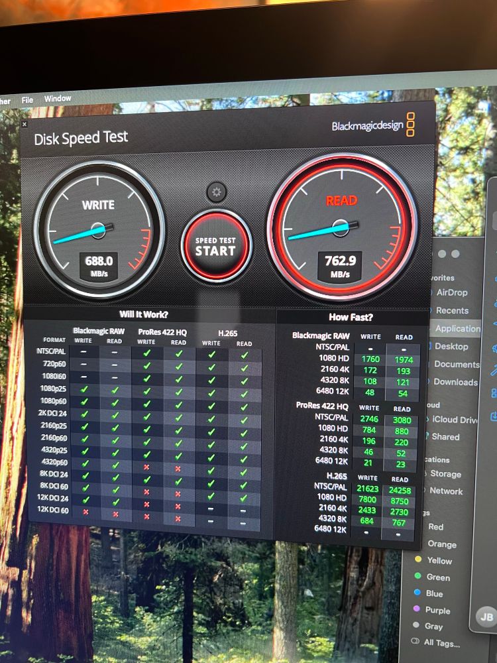Click Blackmagic RAW 1080 HD write value 1760
Viewport: 497px width, 663px height.
[370, 359]
